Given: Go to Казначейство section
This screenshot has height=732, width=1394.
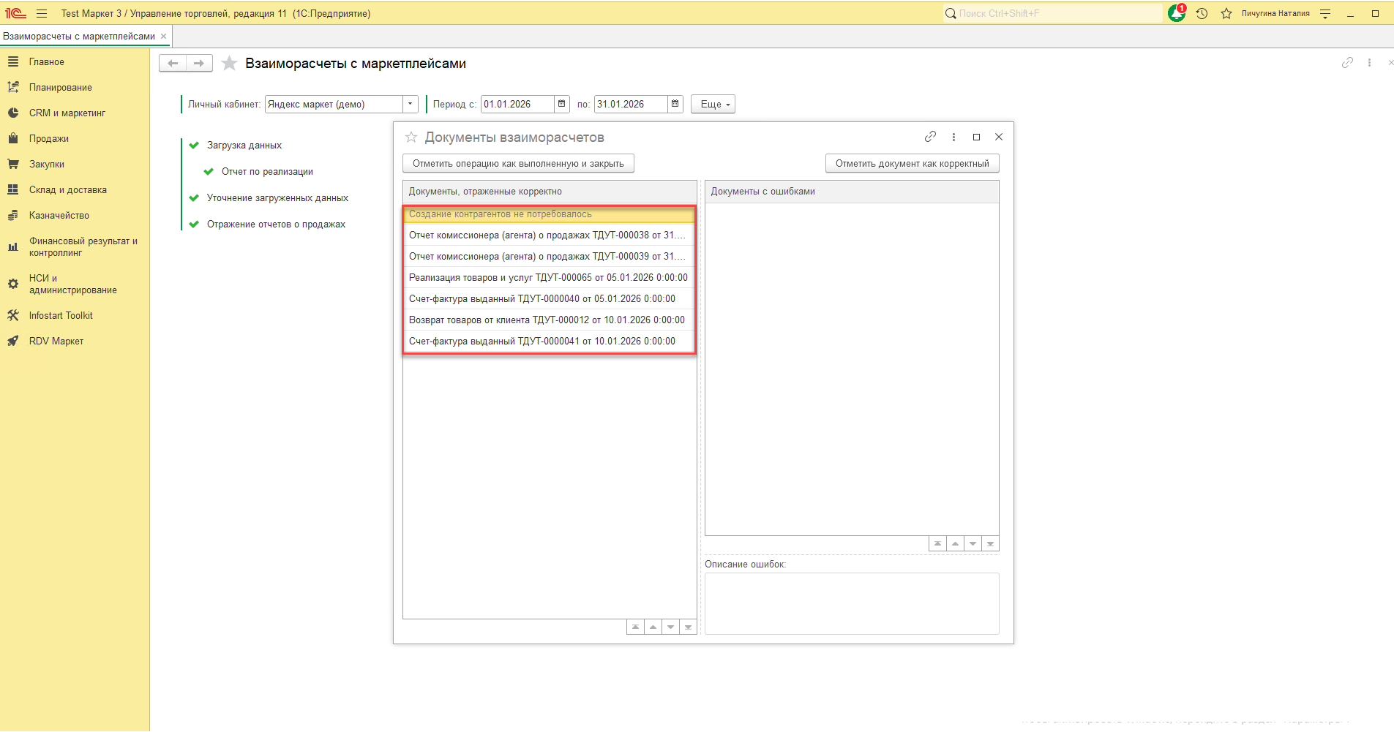Looking at the screenshot, I should click(x=59, y=215).
